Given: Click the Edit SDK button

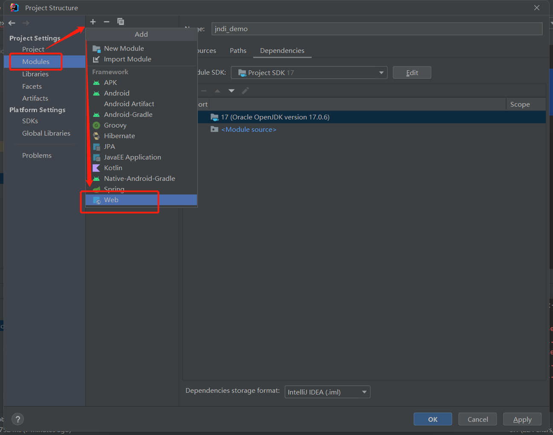Looking at the screenshot, I should click(x=412, y=72).
